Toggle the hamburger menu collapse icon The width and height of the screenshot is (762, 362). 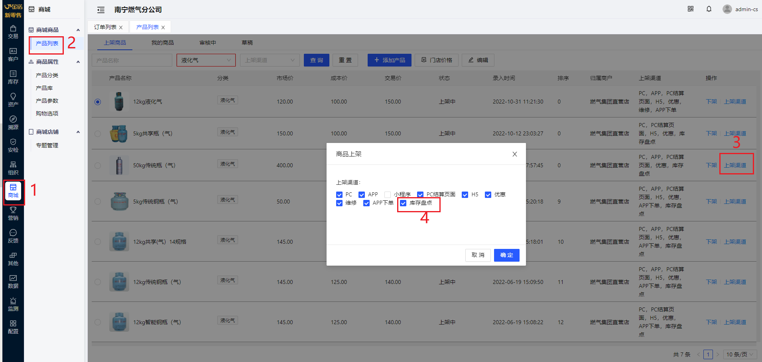point(101,10)
